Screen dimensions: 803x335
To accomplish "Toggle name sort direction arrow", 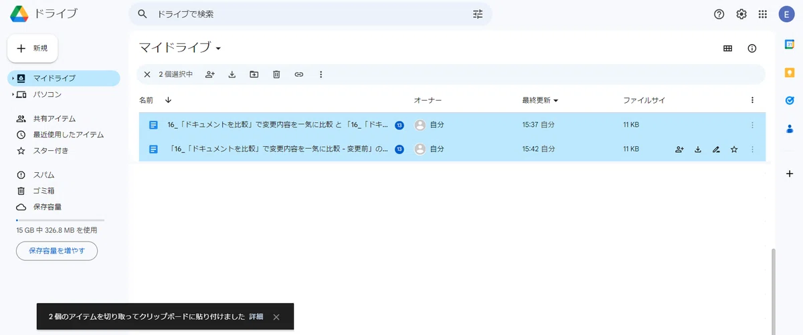I will pos(168,100).
